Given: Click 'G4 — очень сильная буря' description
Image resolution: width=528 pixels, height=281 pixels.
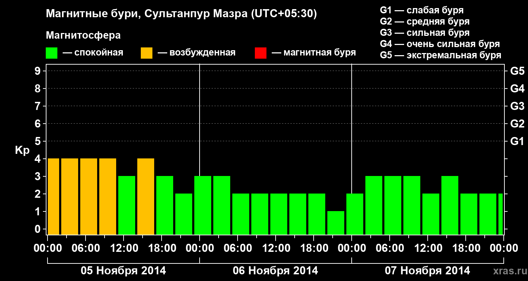Looking at the screenshot, I should pyautogui.click(x=440, y=44).
